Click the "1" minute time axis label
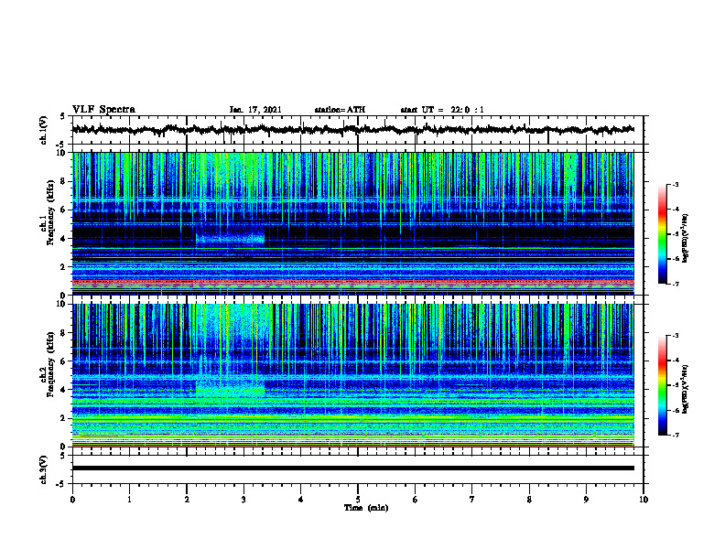725x560 pixels. click(129, 500)
